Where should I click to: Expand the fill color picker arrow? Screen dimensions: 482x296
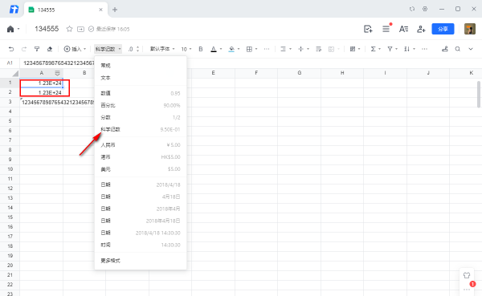tap(239, 49)
